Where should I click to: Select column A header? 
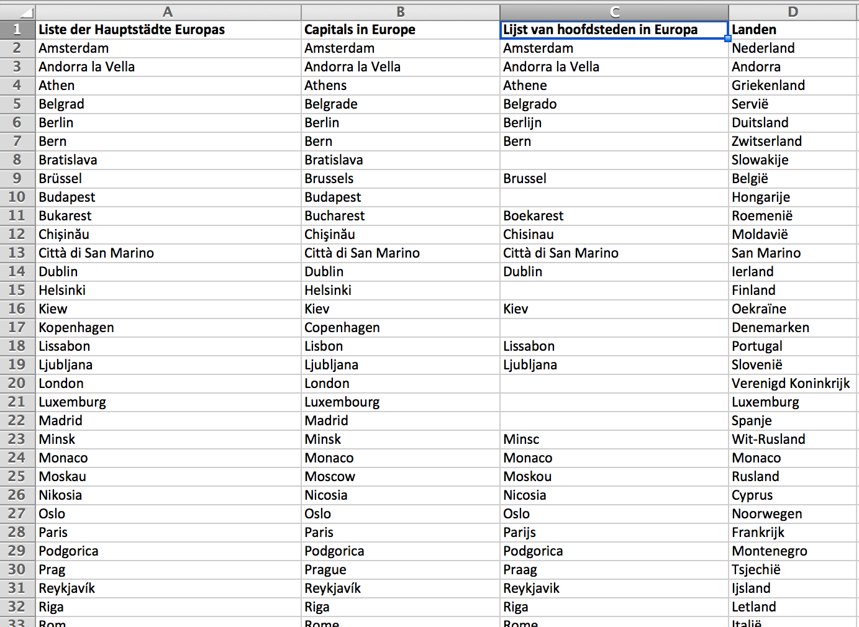coord(168,12)
